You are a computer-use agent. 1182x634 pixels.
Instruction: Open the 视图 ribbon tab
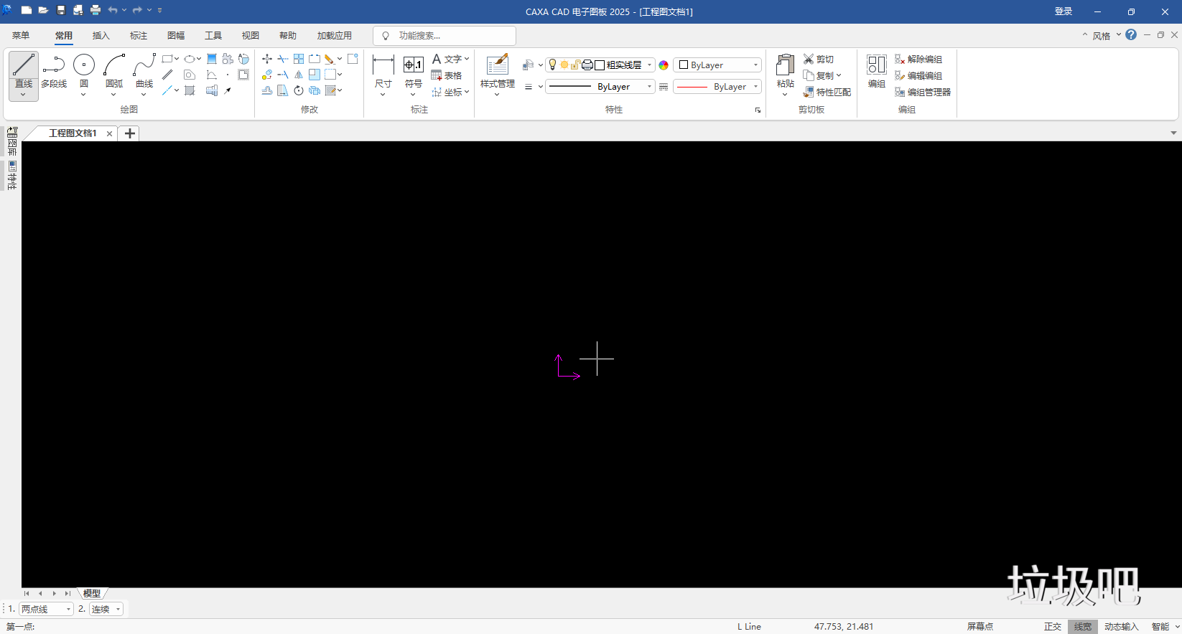click(x=251, y=36)
